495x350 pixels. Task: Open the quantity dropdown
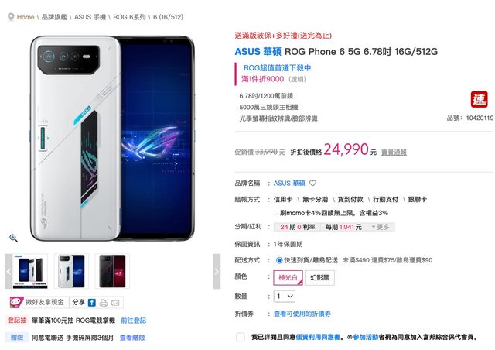coord(285,297)
